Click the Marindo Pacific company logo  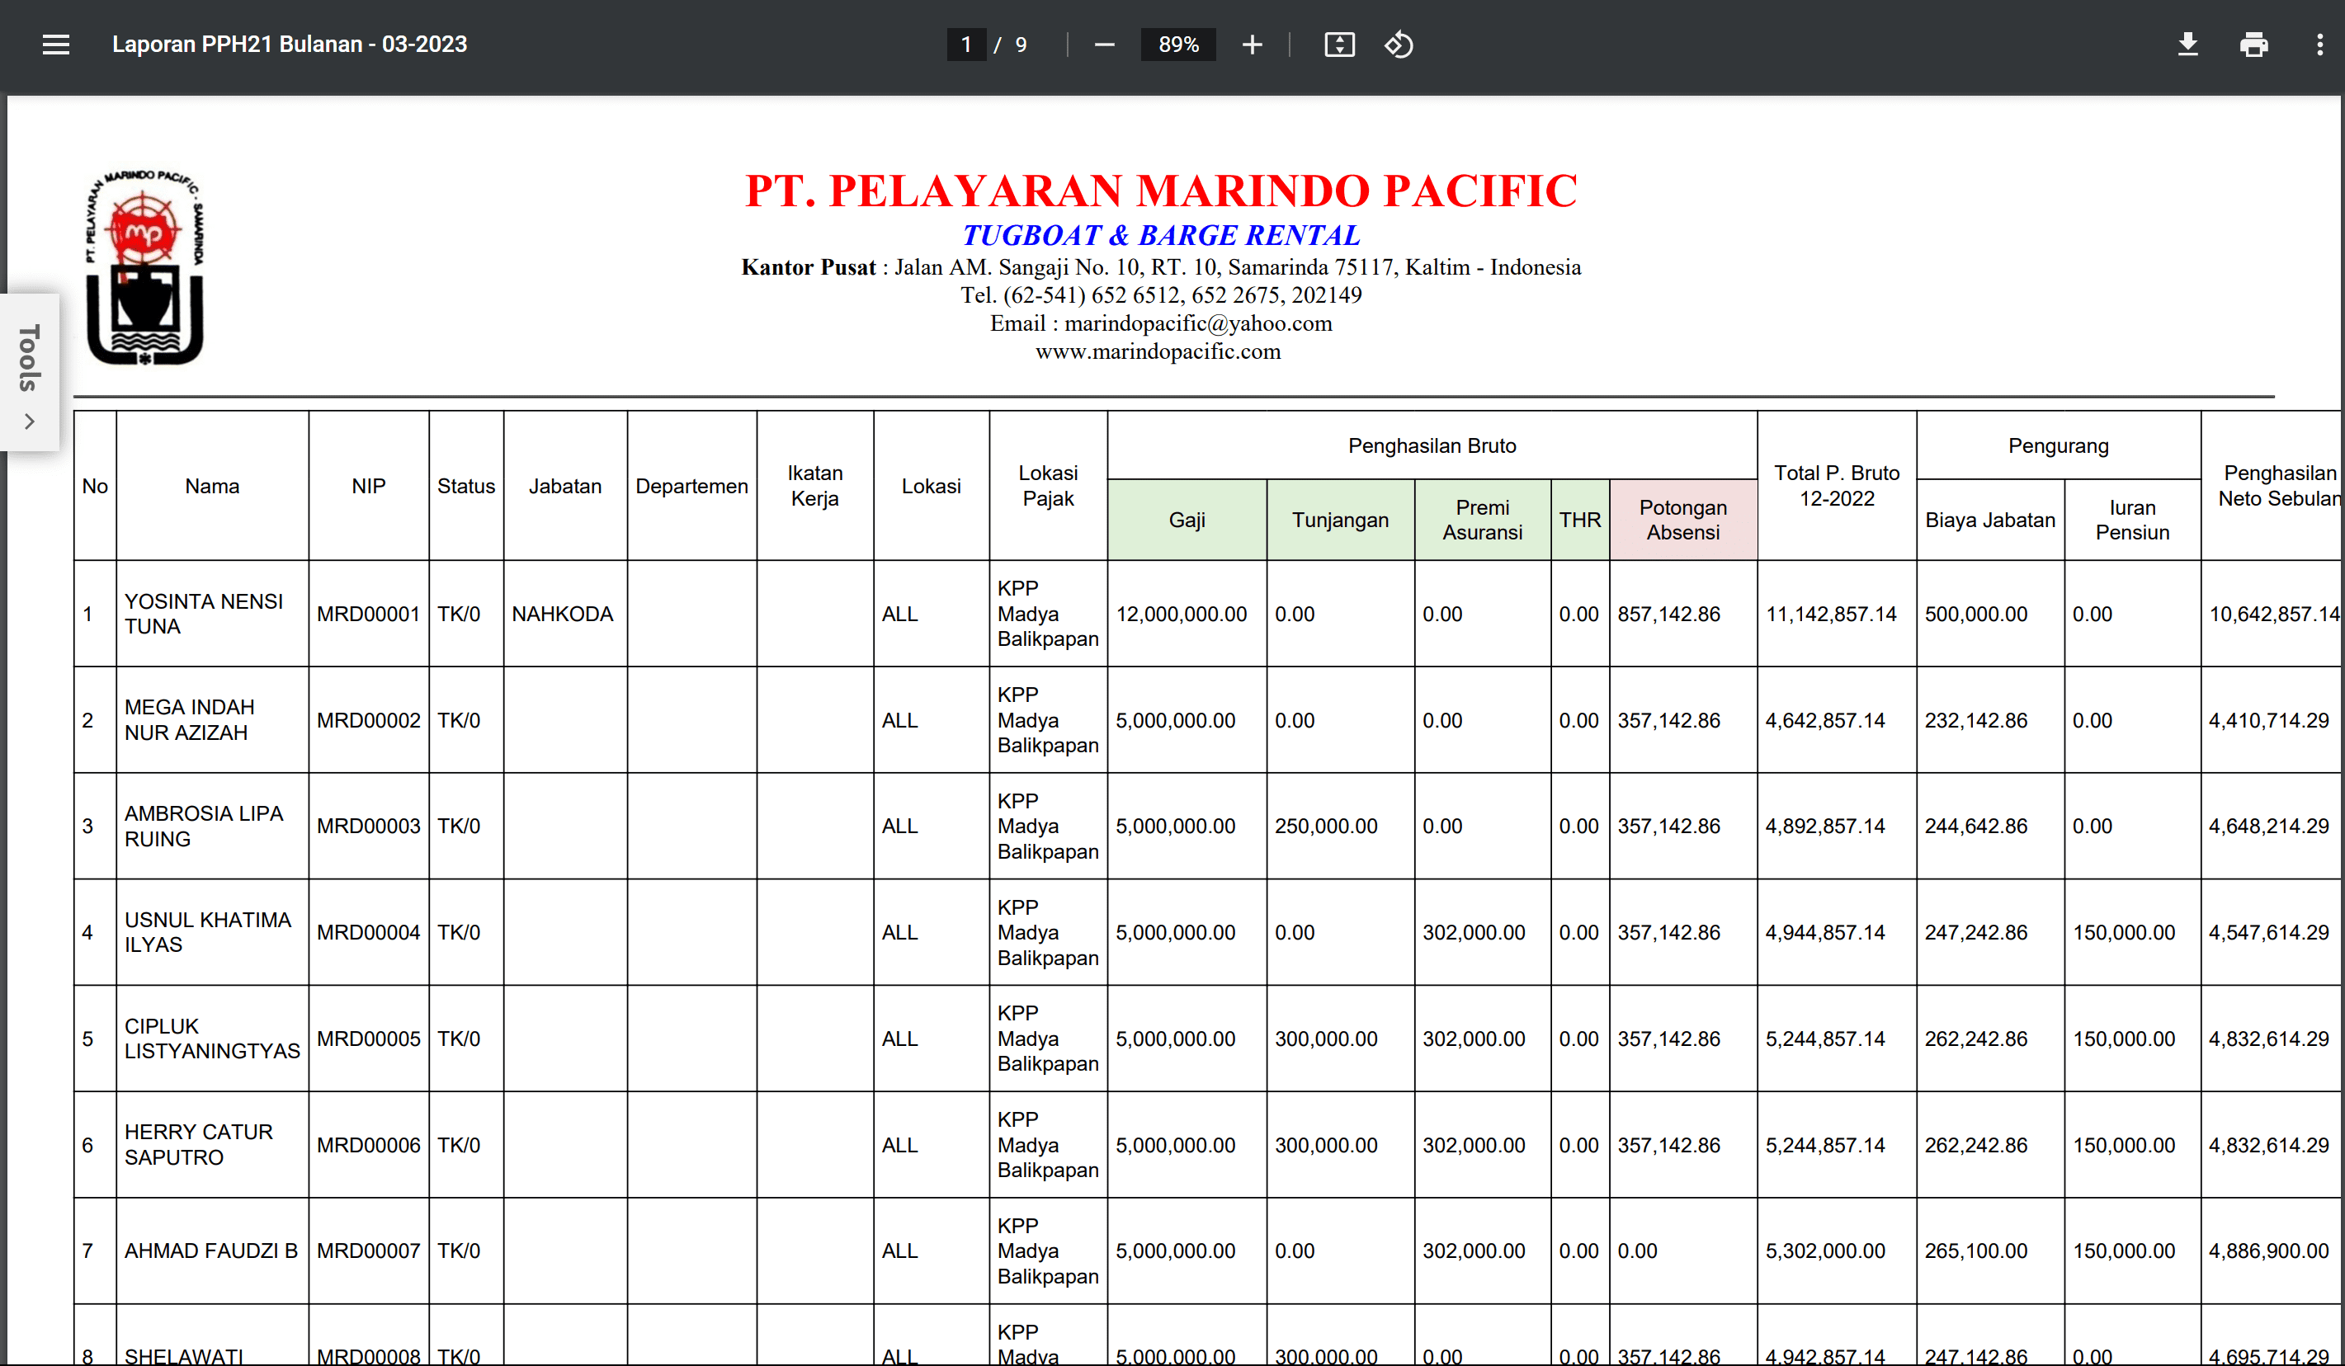pos(144,267)
